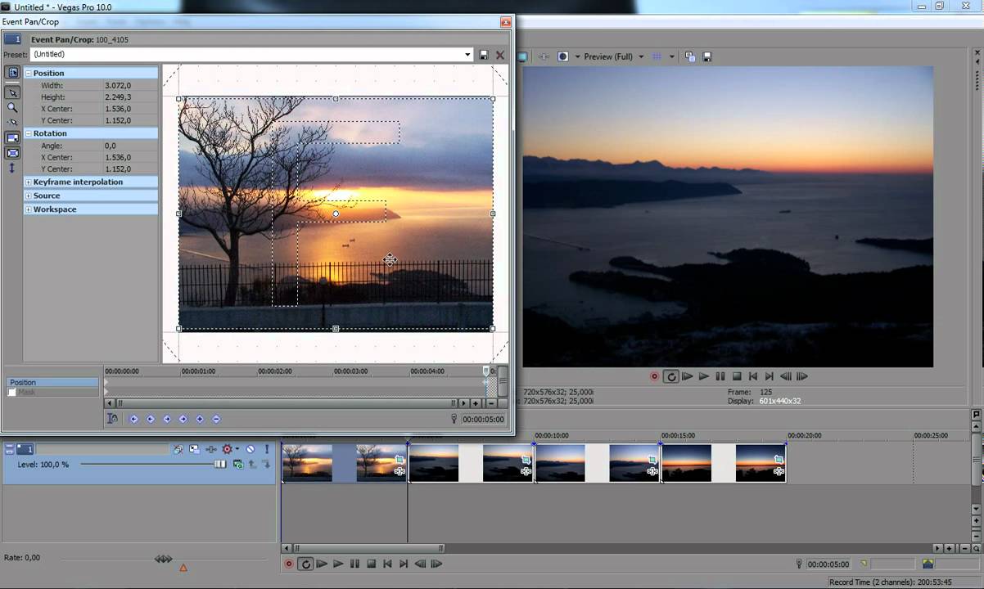This screenshot has width=984, height=589.
Task: Click the Move Freely vertical arrow tool
Action: [12, 168]
